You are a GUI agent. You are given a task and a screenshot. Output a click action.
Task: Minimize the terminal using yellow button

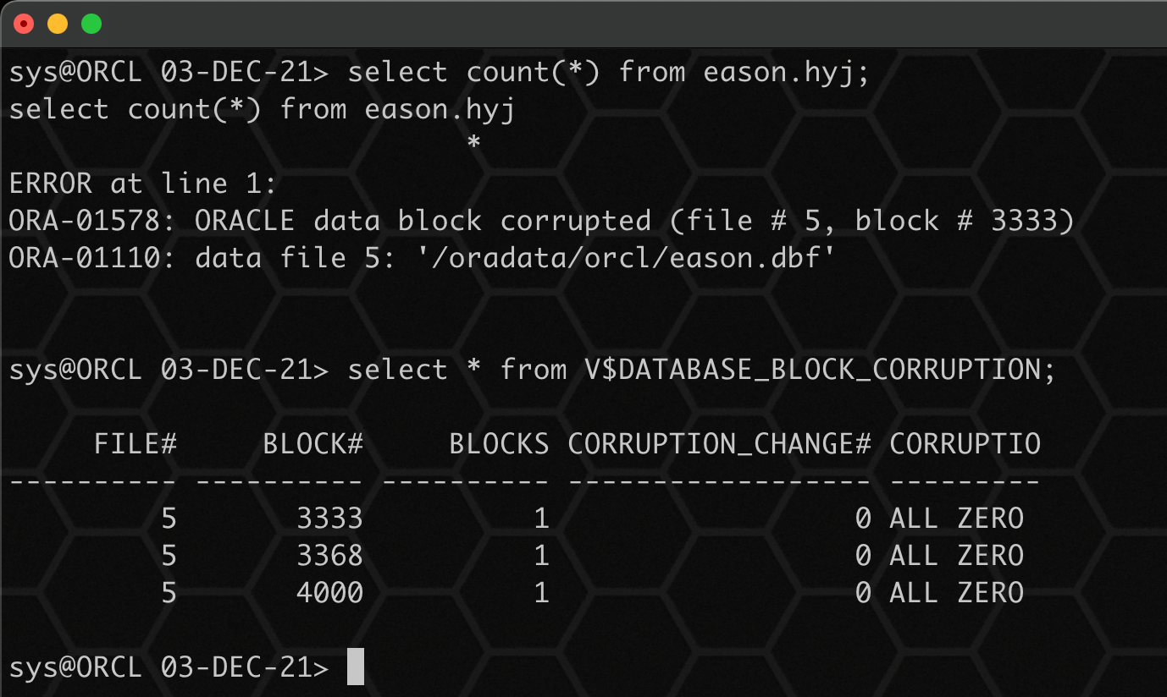[x=58, y=24]
